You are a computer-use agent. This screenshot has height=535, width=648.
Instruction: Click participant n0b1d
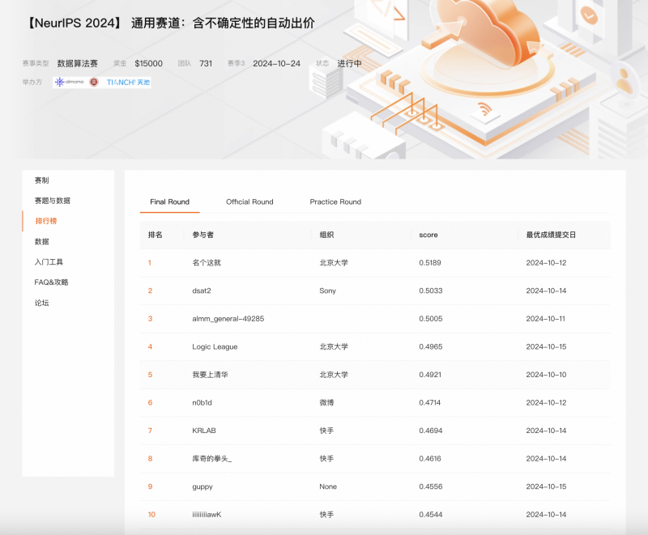point(202,402)
